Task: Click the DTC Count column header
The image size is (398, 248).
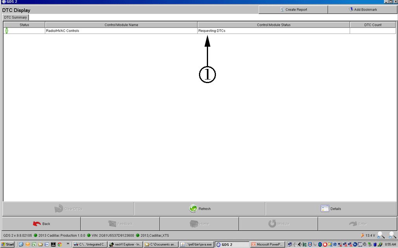Action: click(x=372, y=25)
